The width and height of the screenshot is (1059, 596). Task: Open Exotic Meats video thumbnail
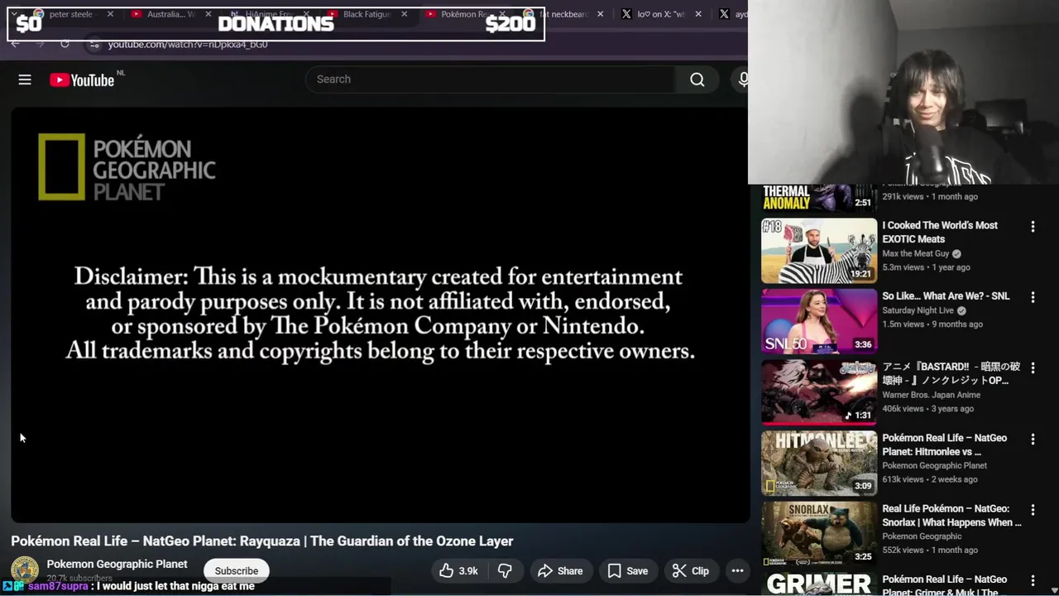point(819,250)
